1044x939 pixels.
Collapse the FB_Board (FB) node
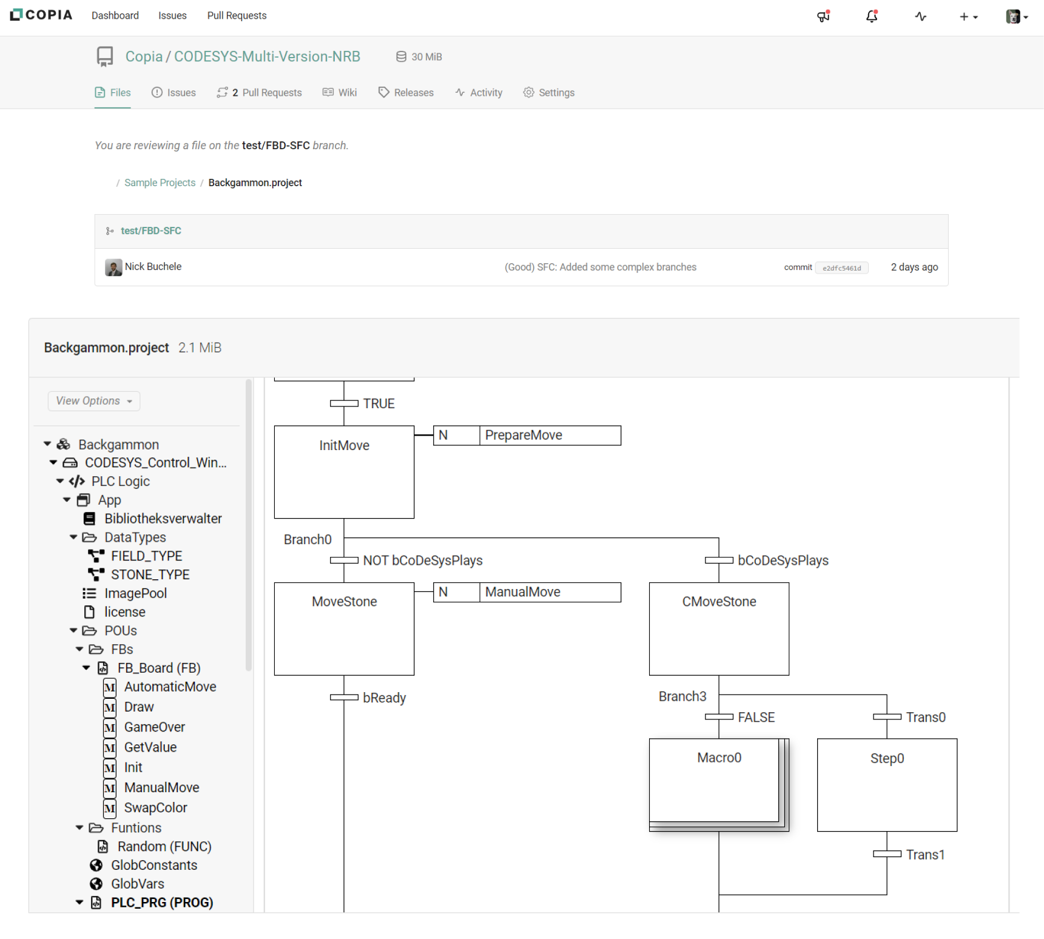(x=86, y=668)
